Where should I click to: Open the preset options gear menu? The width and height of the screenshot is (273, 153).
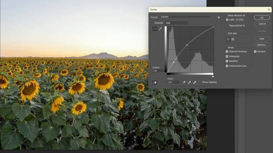pos(219,17)
